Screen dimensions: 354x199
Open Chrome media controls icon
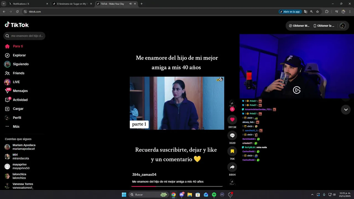(337, 12)
